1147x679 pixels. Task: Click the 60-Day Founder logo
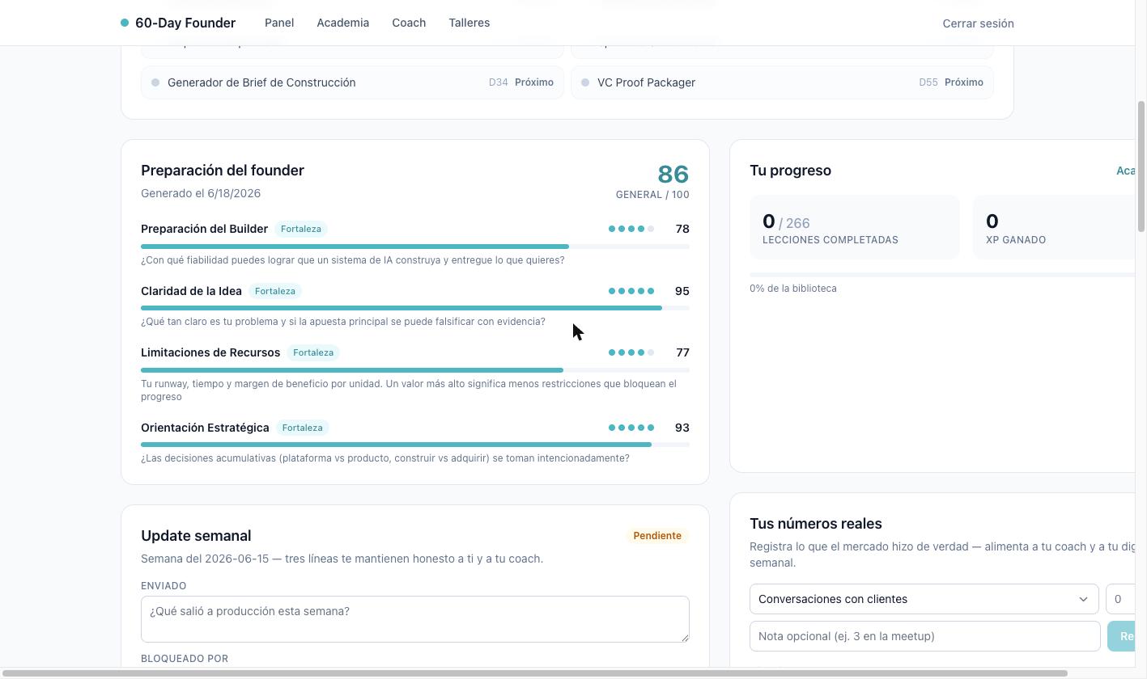178,23
